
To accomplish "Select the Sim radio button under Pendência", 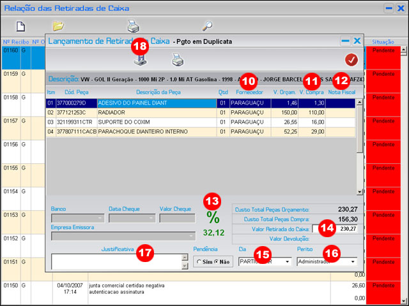I will tap(200, 261).
